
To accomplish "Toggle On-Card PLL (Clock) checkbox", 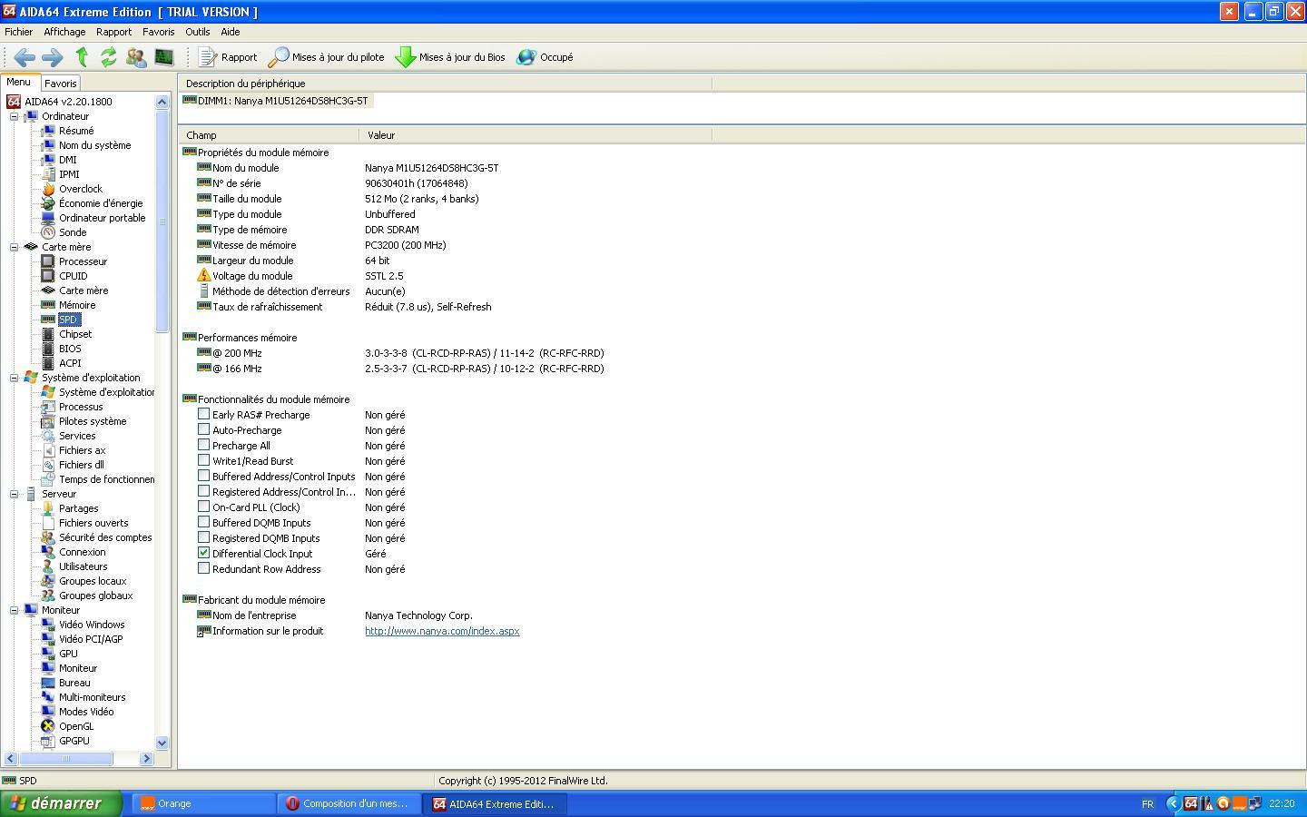I will click(x=203, y=507).
